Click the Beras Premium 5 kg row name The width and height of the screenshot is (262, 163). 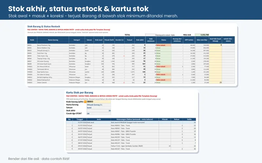point(44,45)
